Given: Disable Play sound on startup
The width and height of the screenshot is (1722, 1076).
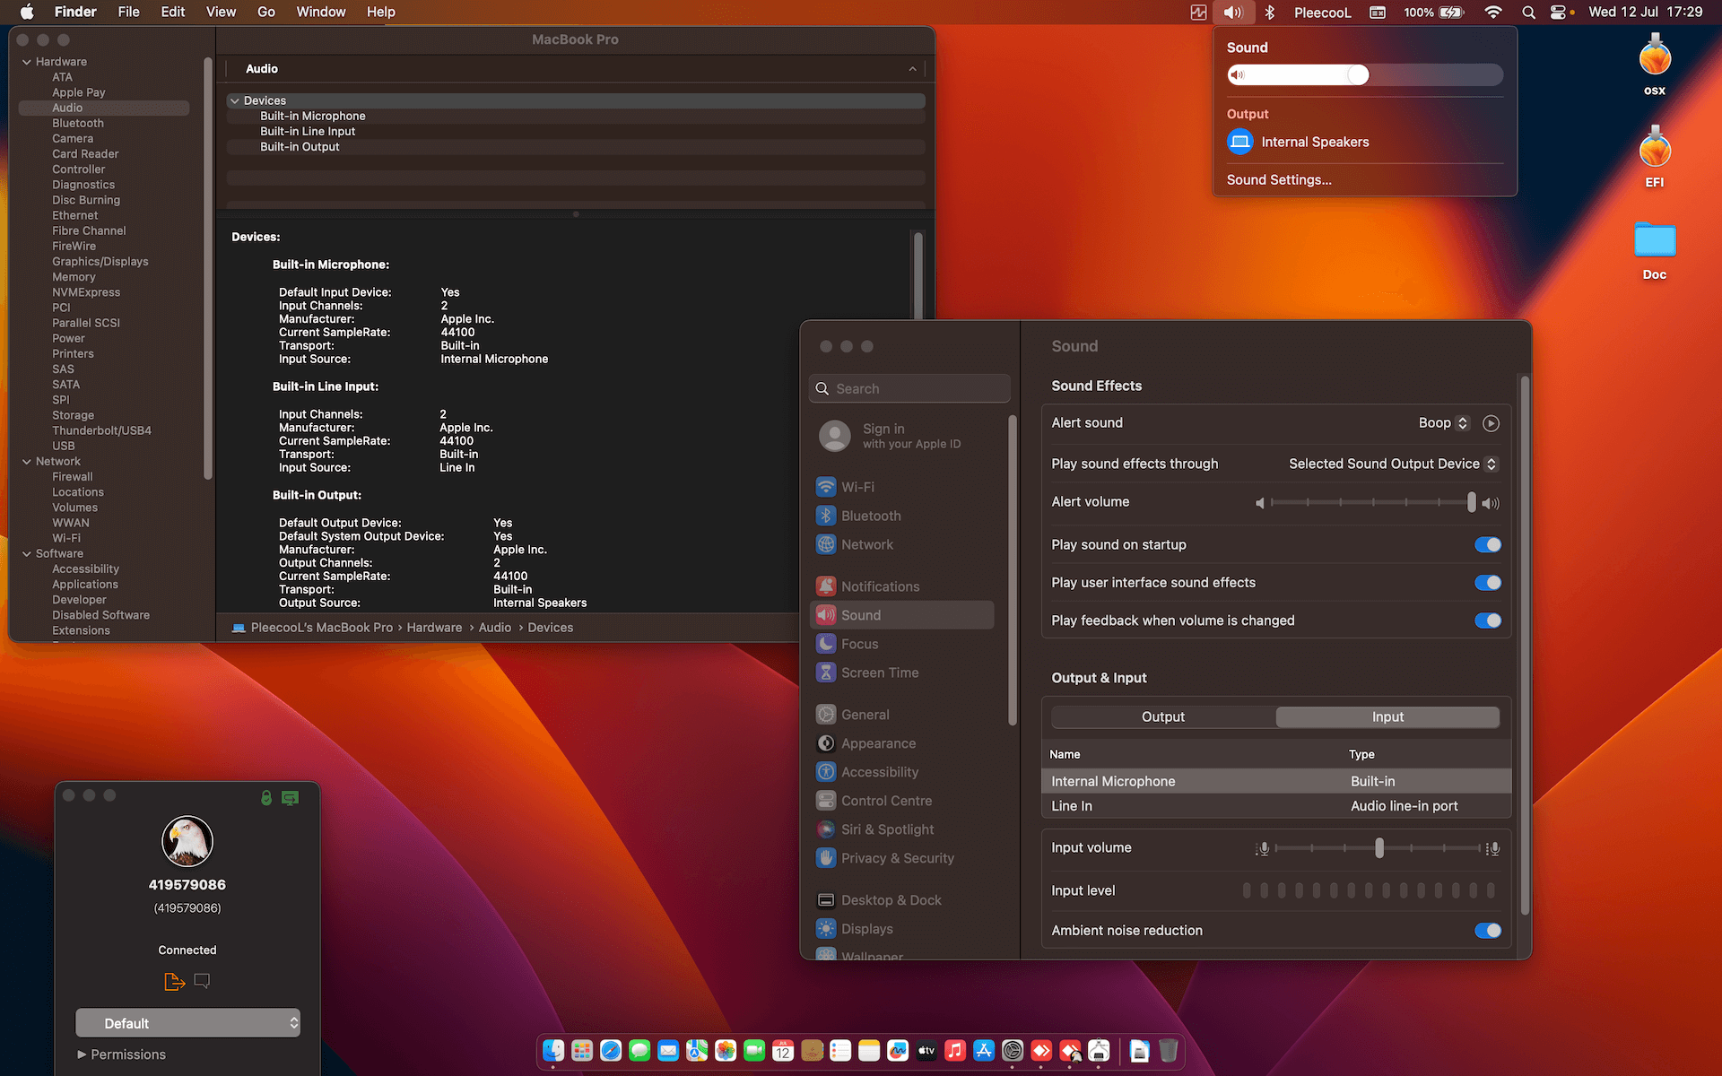Looking at the screenshot, I should click(x=1487, y=545).
